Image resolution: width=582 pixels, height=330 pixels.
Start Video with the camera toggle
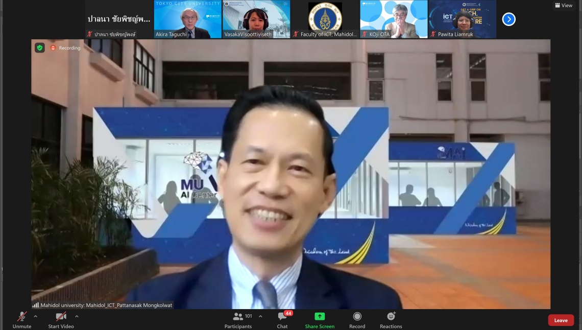point(61,319)
